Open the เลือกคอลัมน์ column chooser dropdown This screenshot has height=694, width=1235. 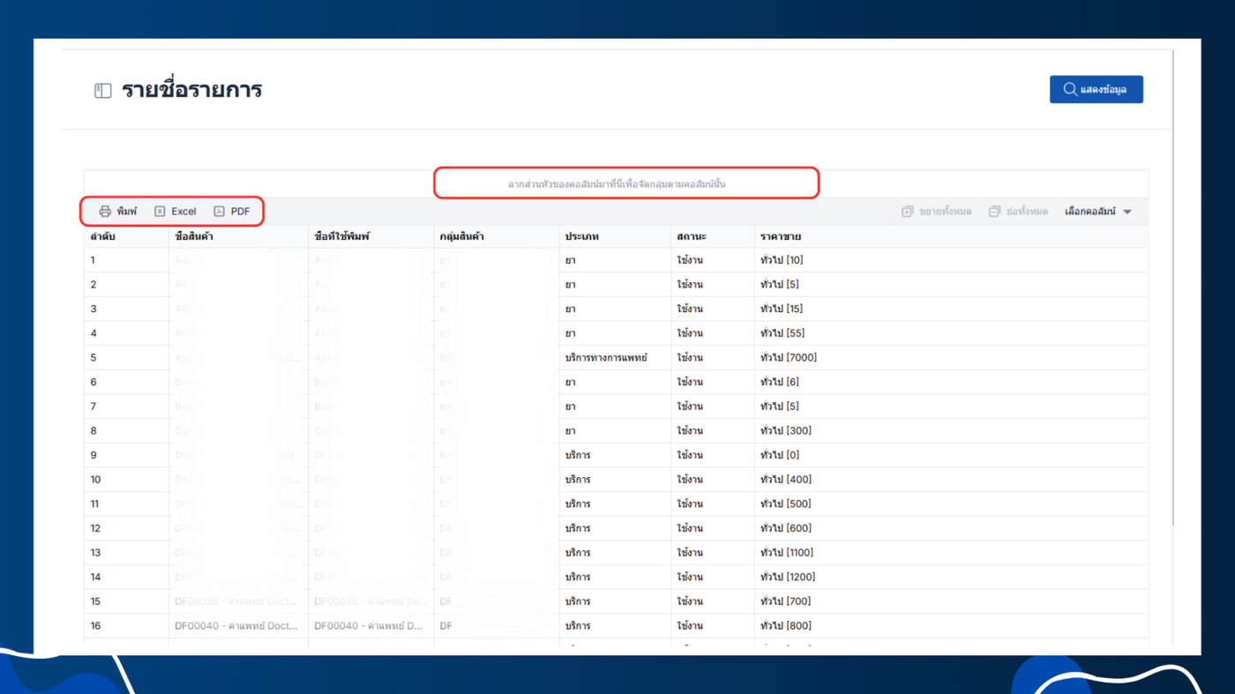pos(1097,212)
